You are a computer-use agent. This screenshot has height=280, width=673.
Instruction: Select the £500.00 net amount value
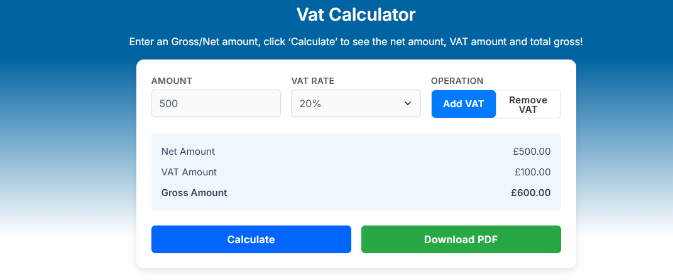pos(532,152)
